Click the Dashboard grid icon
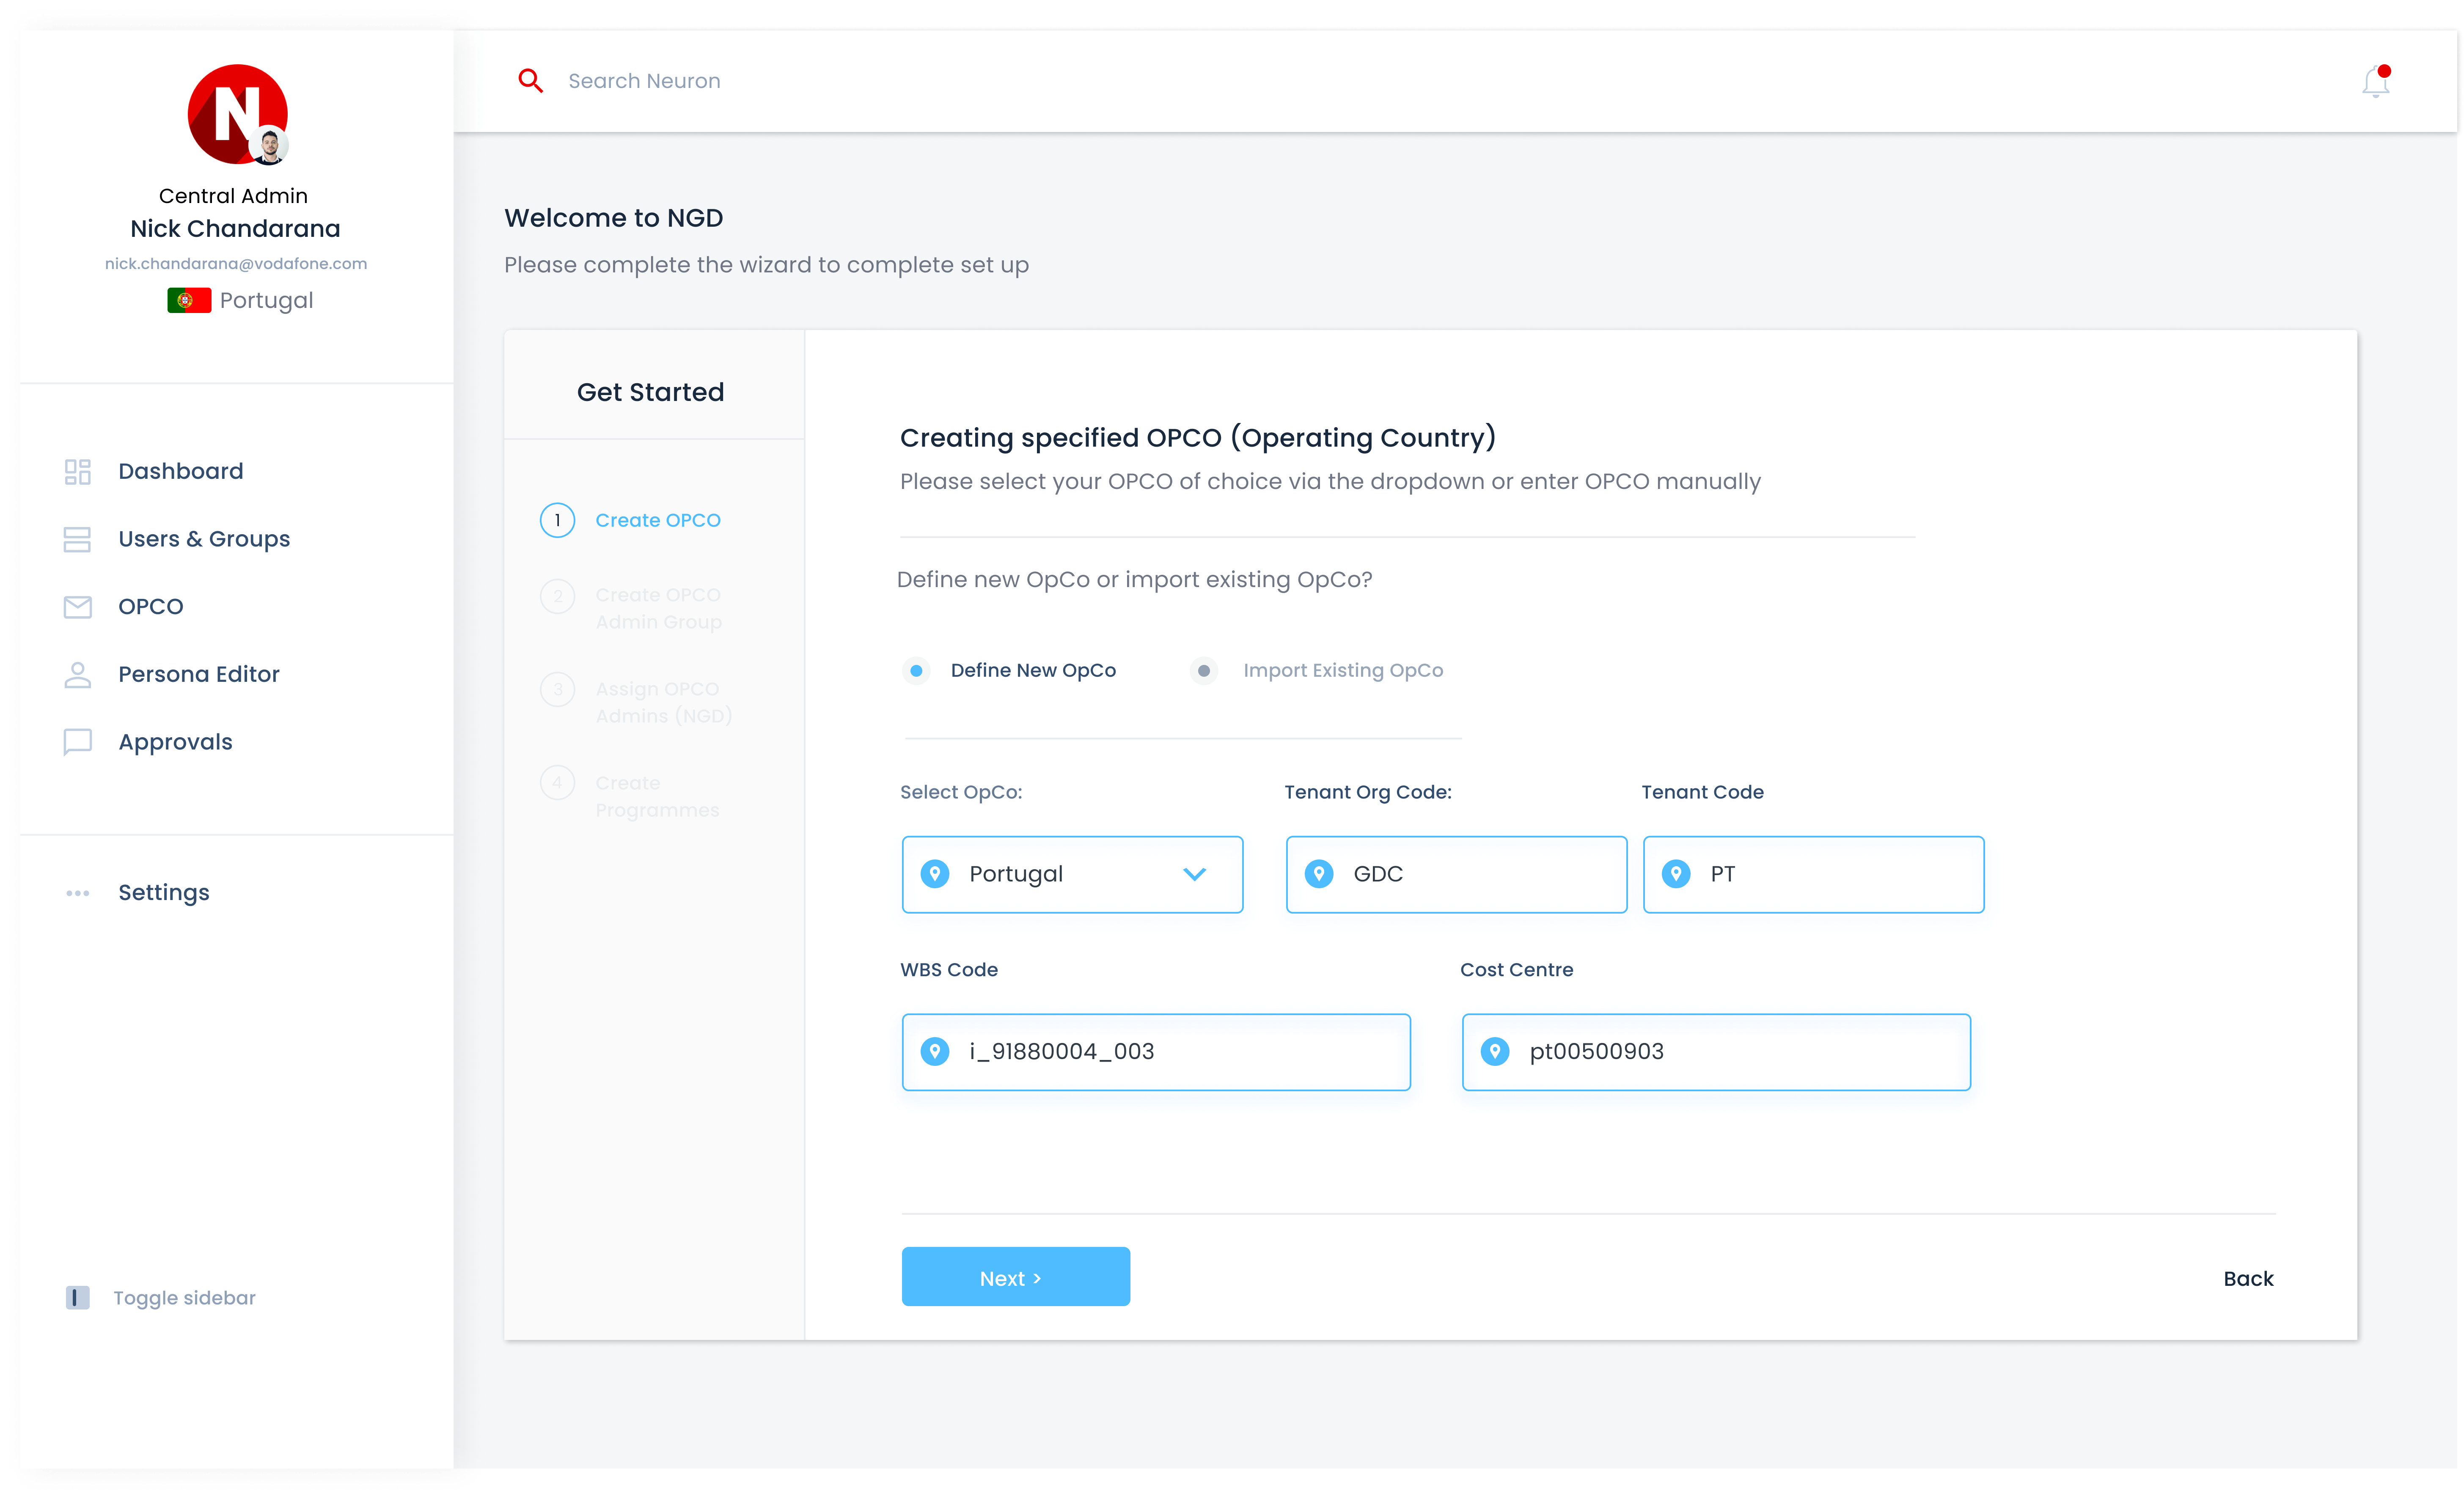This screenshot has width=2464, height=1499. (77, 472)
